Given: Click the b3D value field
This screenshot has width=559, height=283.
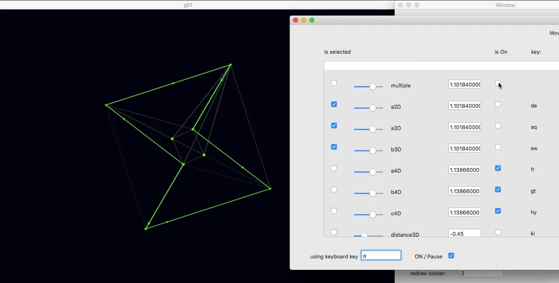Looking at the screenshot, I should click(465, 148).
